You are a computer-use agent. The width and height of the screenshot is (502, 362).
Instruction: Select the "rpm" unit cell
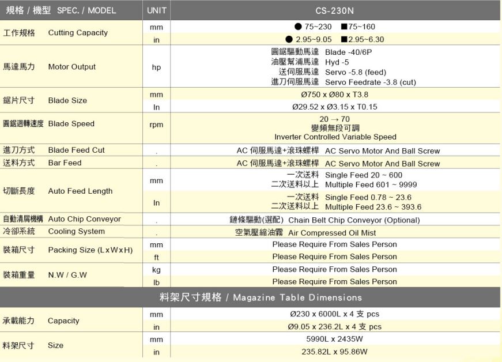coord(156,125)
